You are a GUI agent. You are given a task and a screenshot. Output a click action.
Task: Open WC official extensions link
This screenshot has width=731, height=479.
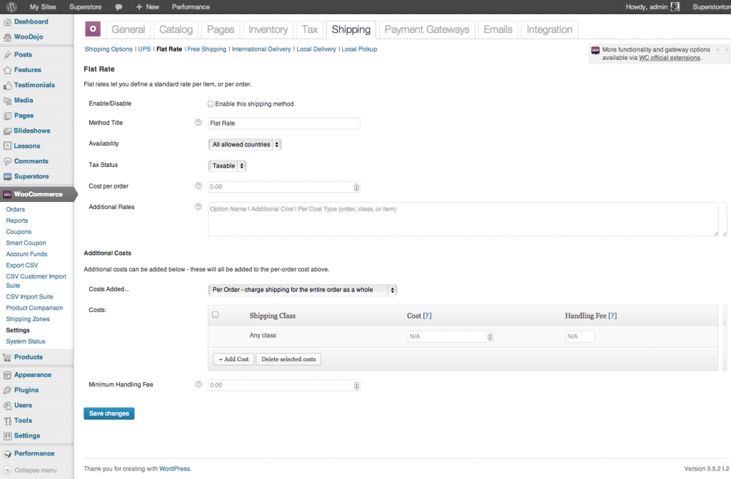click(x=670, y=58)
